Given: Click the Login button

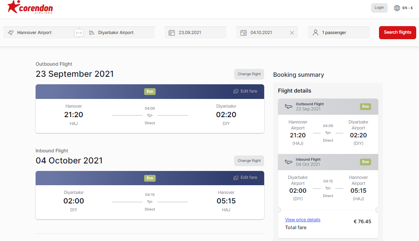Looking at the screenshot, I should [379, 8].
